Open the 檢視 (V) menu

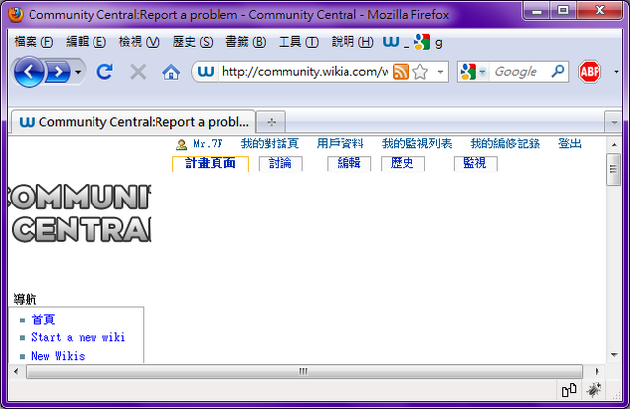140,41
